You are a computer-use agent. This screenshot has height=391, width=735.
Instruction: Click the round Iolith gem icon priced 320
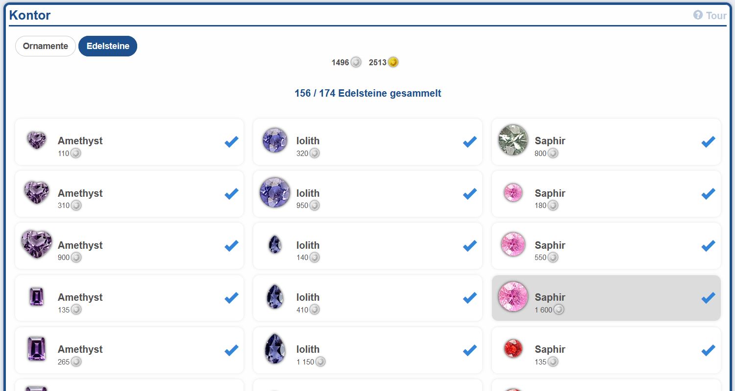coord(274,140)
